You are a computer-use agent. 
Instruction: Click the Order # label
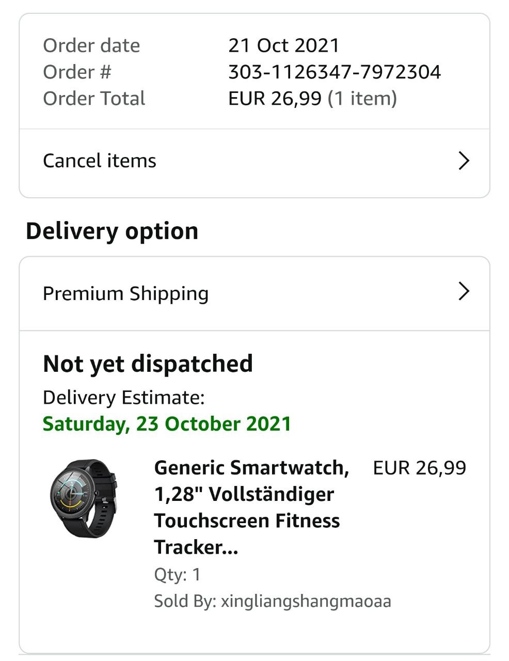coord(77,72)
